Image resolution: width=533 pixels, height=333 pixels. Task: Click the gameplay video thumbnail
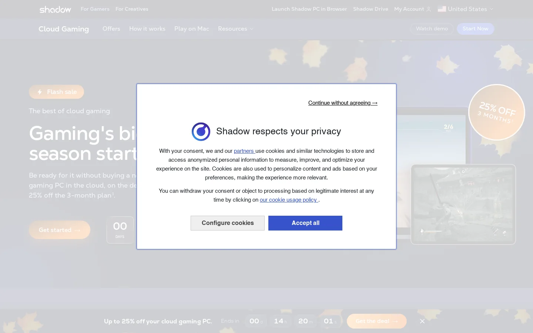[463, 204]
